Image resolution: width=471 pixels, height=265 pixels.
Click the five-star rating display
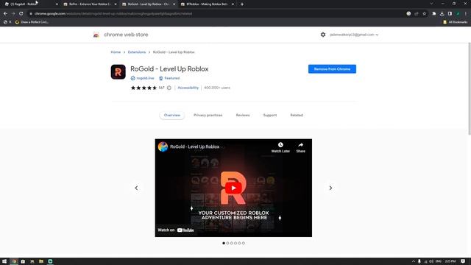pos(144,88)
